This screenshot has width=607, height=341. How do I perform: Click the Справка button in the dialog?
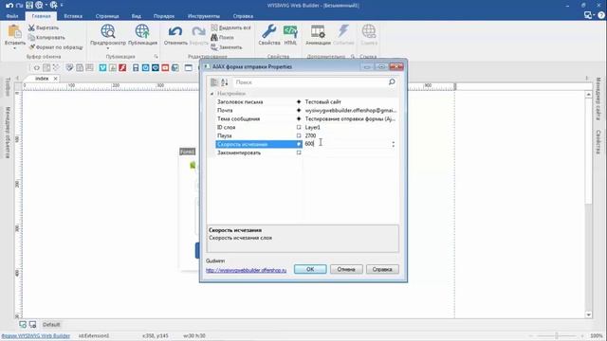382,269
